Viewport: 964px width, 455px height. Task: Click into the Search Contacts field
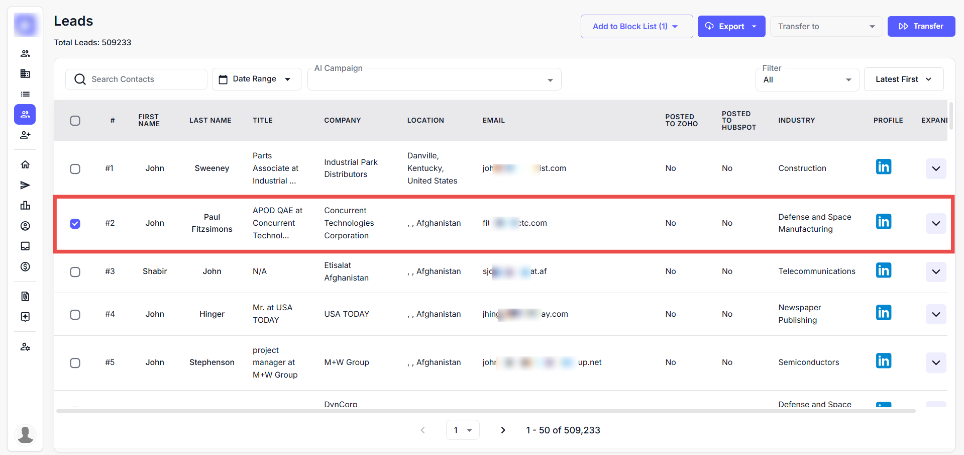143,79
